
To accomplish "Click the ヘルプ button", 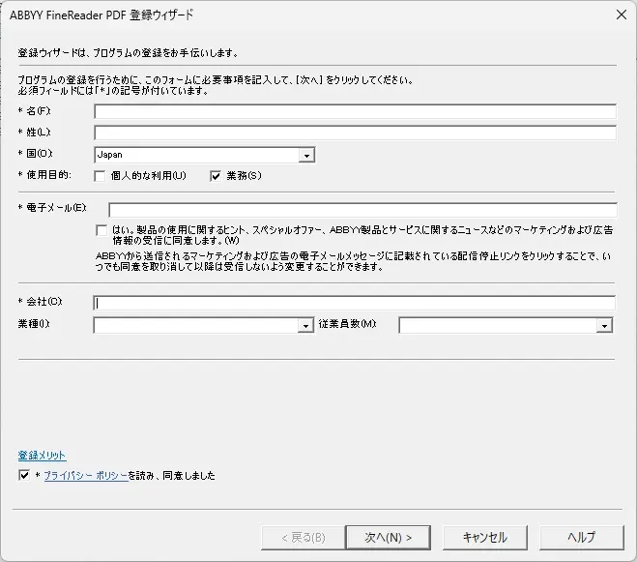I will pyautogui.click(x=581, y=538).
